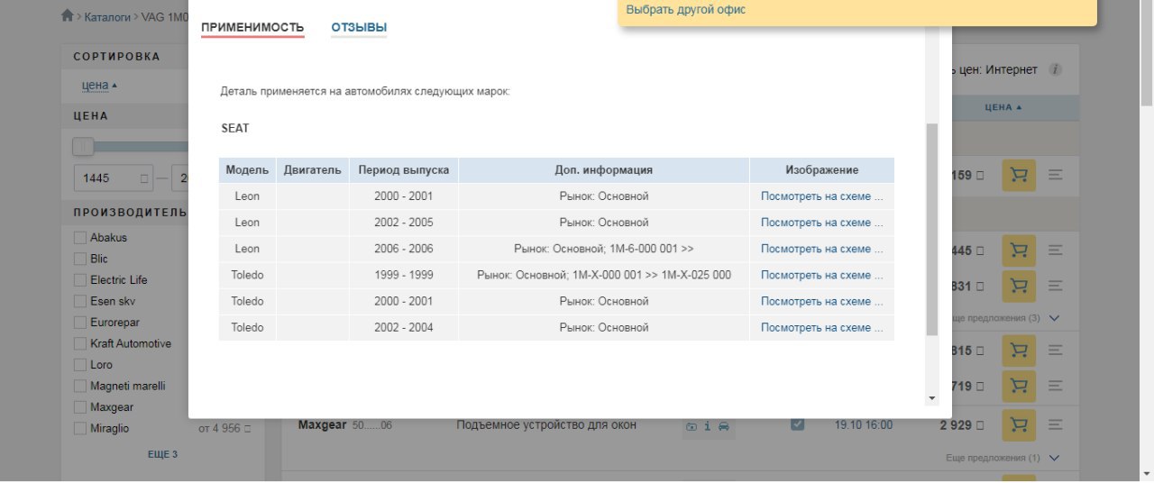1154x483 pixels.
Task: Toggle цена sort order in Сортировка panel
Action: (99, 86)
